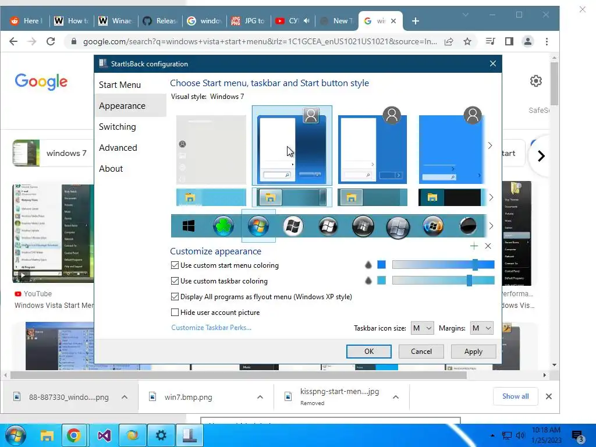
Task: Choose the green clover start button orb
Action: click(223, 226)
